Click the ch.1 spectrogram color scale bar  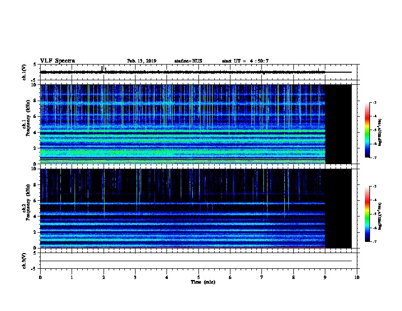(367, 130)
